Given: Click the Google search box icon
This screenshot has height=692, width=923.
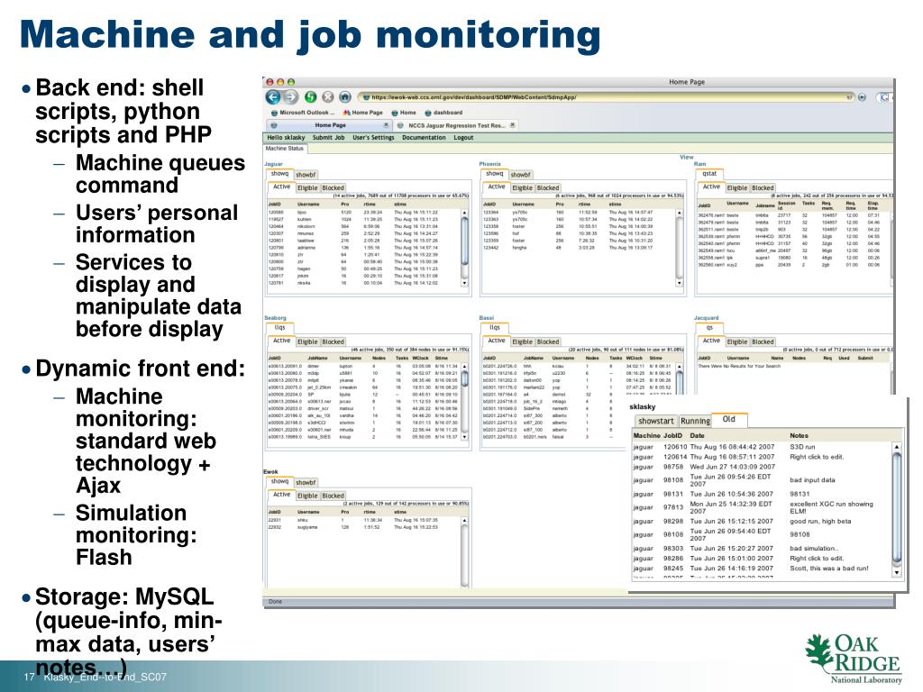Looking at the screenshot, I should pos(883,97).
